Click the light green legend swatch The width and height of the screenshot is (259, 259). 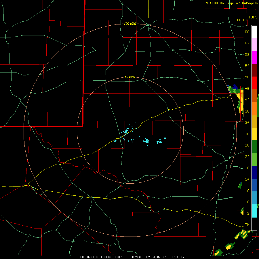[x=254, y=159]
